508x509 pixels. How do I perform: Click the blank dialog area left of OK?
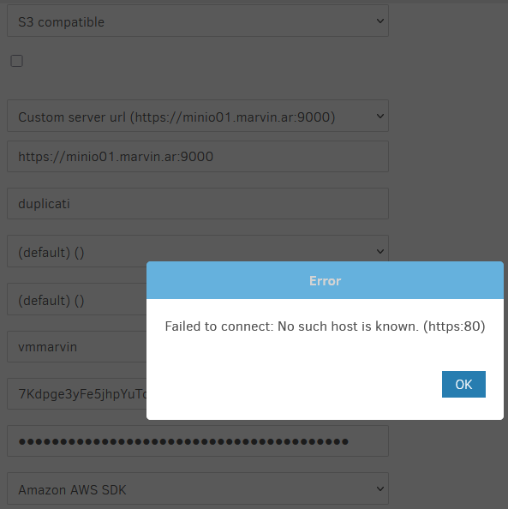292,385
